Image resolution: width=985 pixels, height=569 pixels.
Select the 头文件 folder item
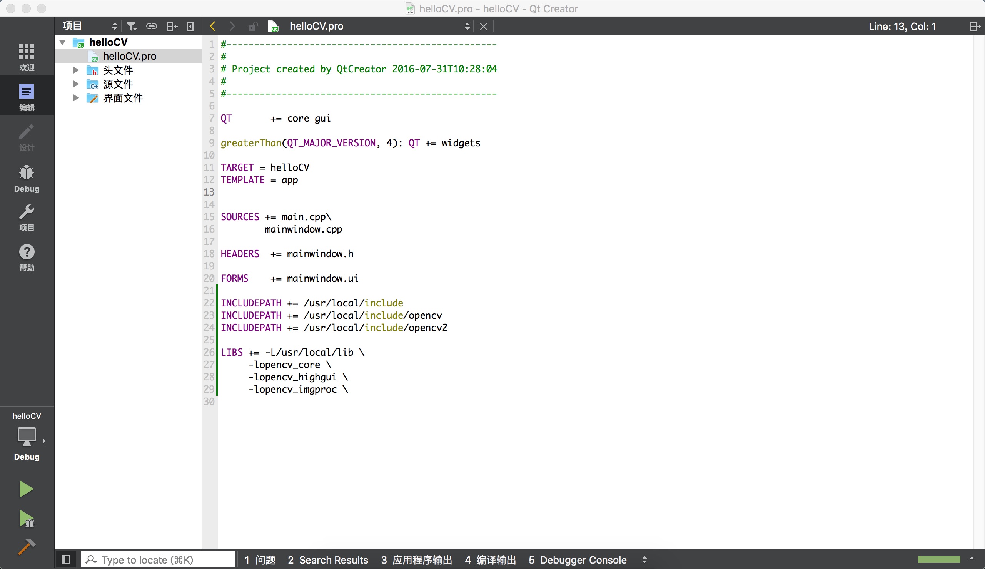[118, 70]
